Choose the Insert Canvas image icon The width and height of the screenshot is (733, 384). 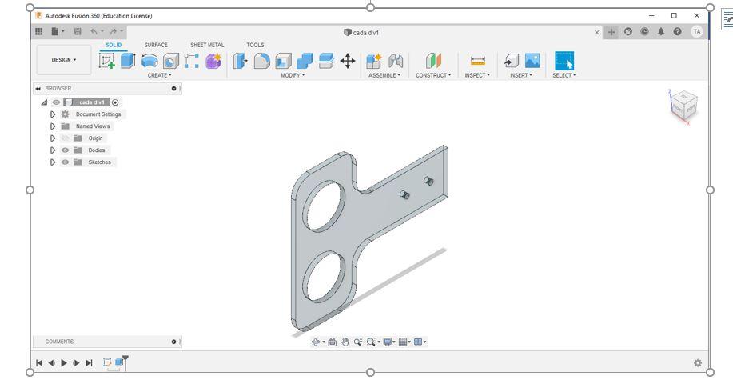coord(532,61)
